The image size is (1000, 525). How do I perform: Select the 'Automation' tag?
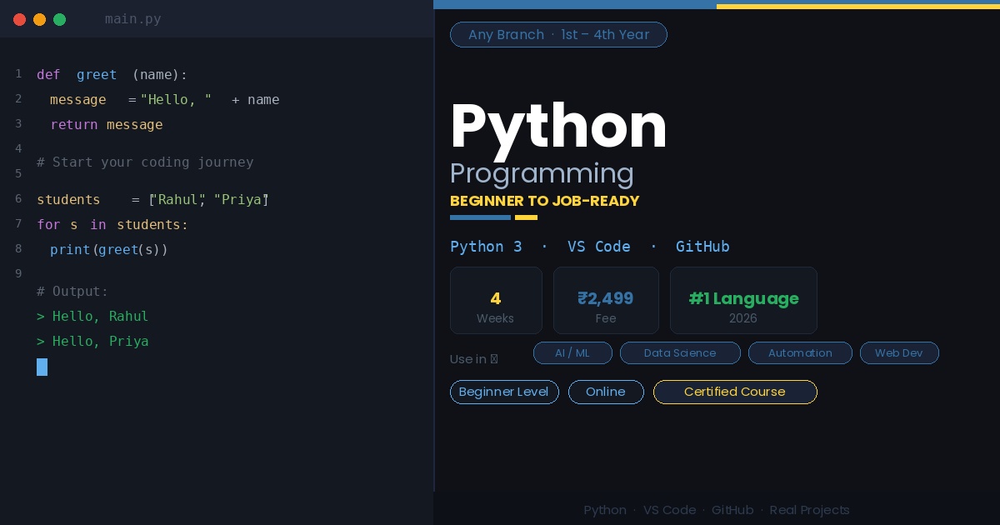[800, 352]
